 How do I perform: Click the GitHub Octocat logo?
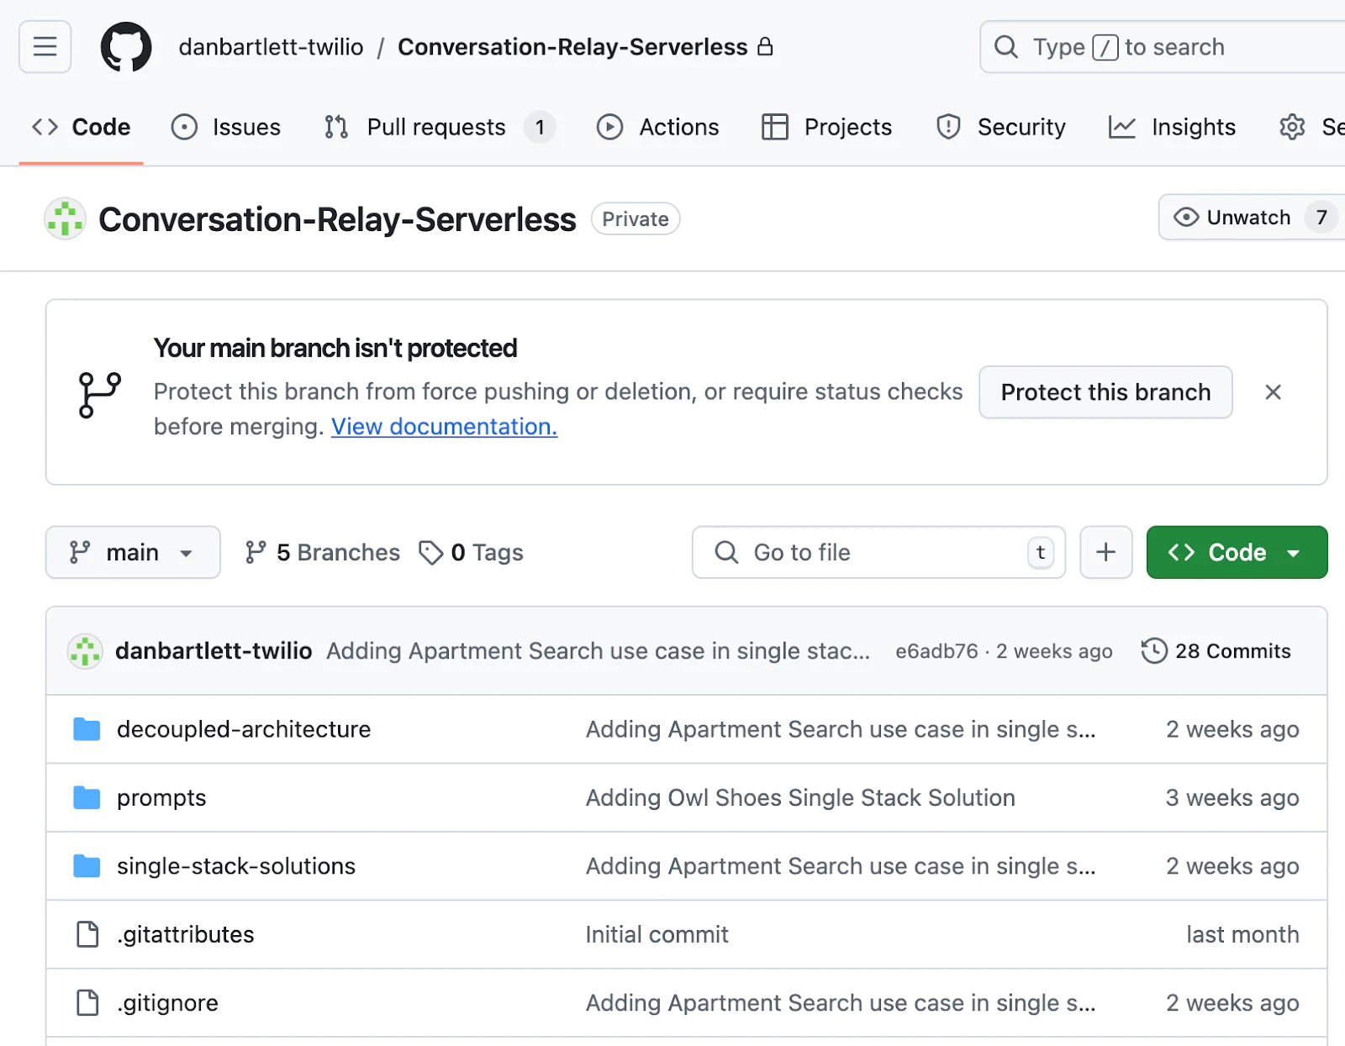(126, 47)
